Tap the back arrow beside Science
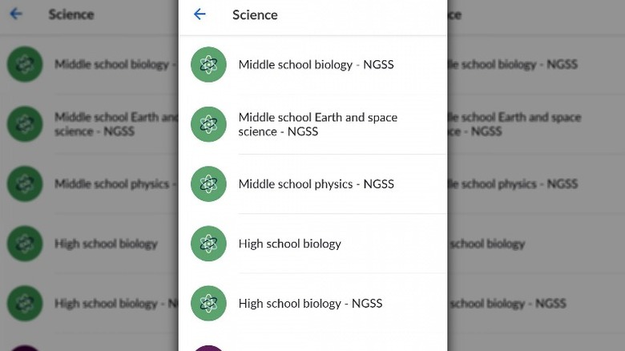Viewport: 625px width, 351px height. (x=200, y=14)
